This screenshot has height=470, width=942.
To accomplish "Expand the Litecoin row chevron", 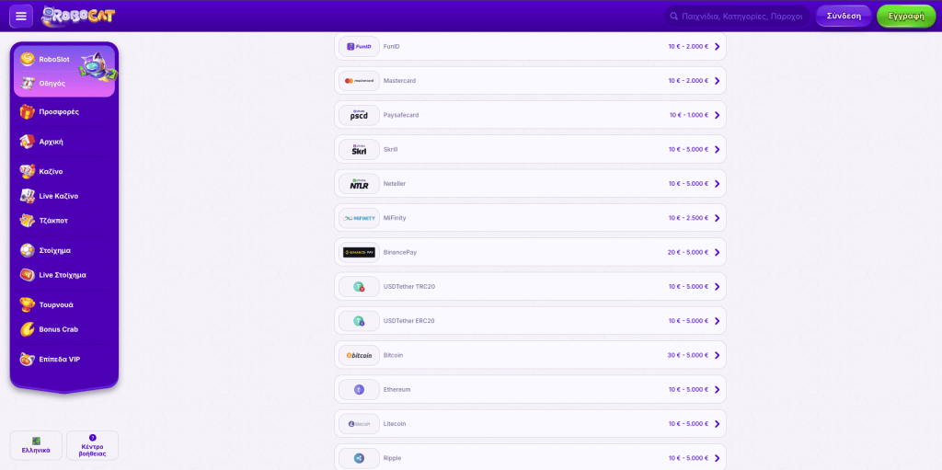I will (x=717, y=424).
